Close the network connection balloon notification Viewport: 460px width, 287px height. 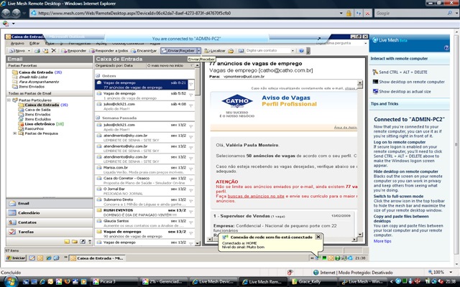(318, 237)
